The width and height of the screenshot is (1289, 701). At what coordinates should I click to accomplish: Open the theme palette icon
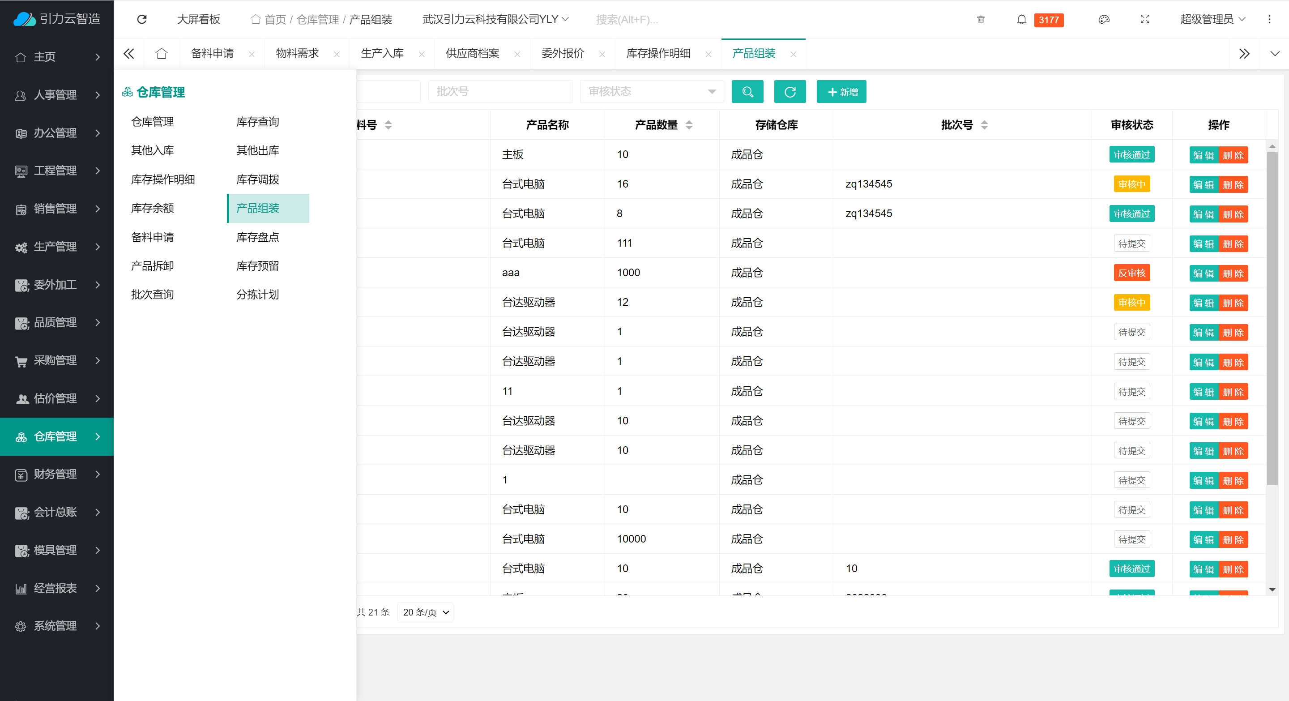[1104, 20]
